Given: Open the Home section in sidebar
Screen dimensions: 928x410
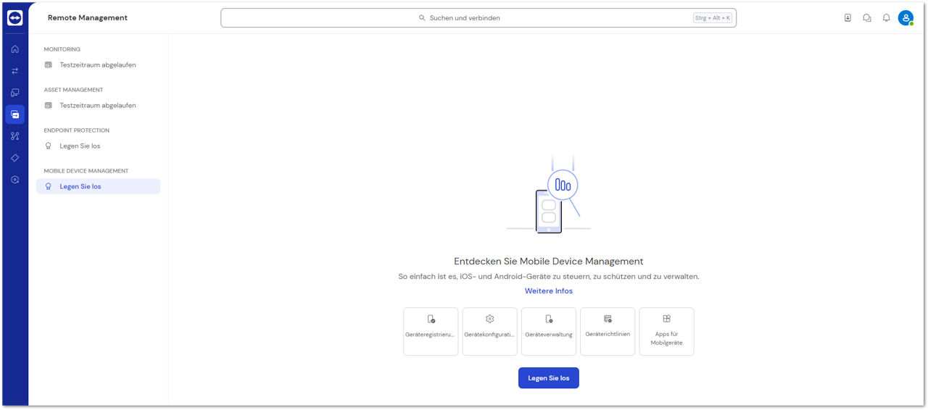Looking at the screenshot, I should tap(14, 49).
